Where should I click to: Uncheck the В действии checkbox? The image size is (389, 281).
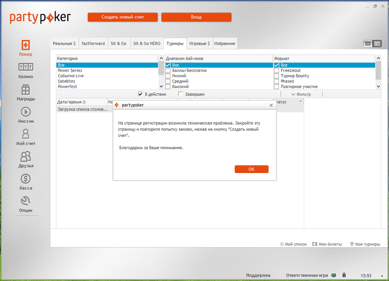pyautogui.click(x=141, y=94)
